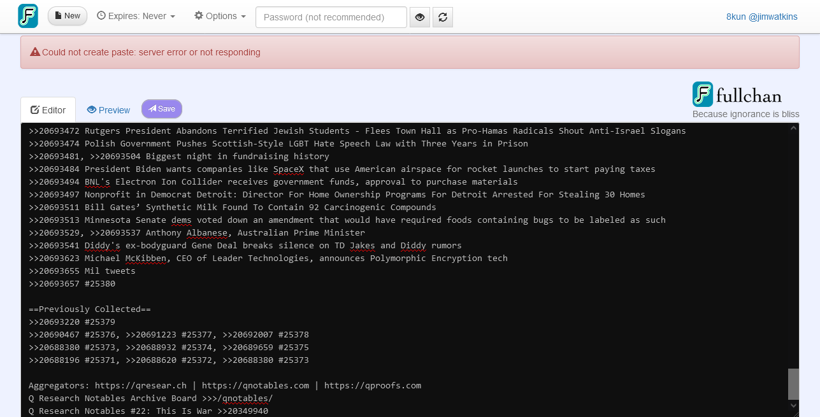This screenshot has width=820, height=417.
Task: Click the line about Rutgers President
Action: coord(357,131)
